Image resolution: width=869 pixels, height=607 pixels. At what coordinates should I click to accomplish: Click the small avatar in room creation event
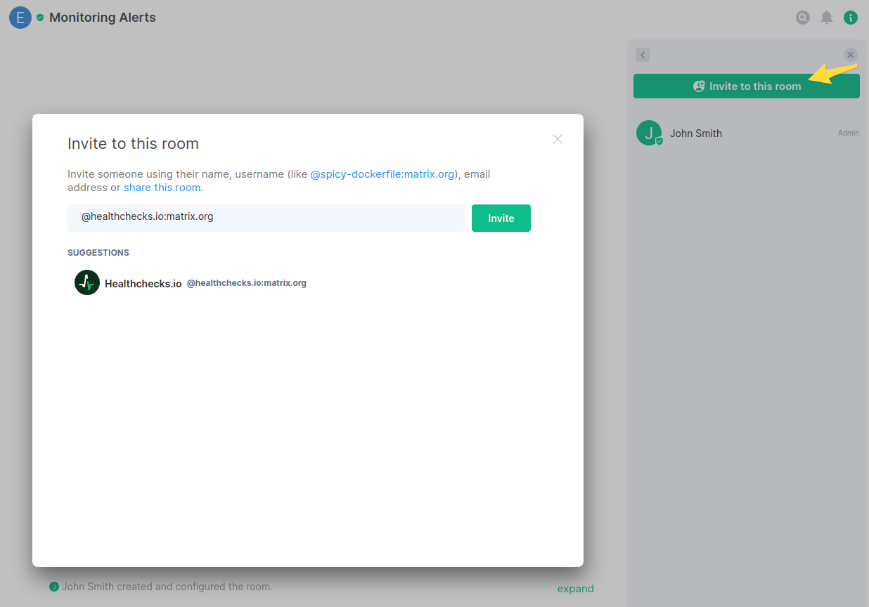tap(54, 587)
